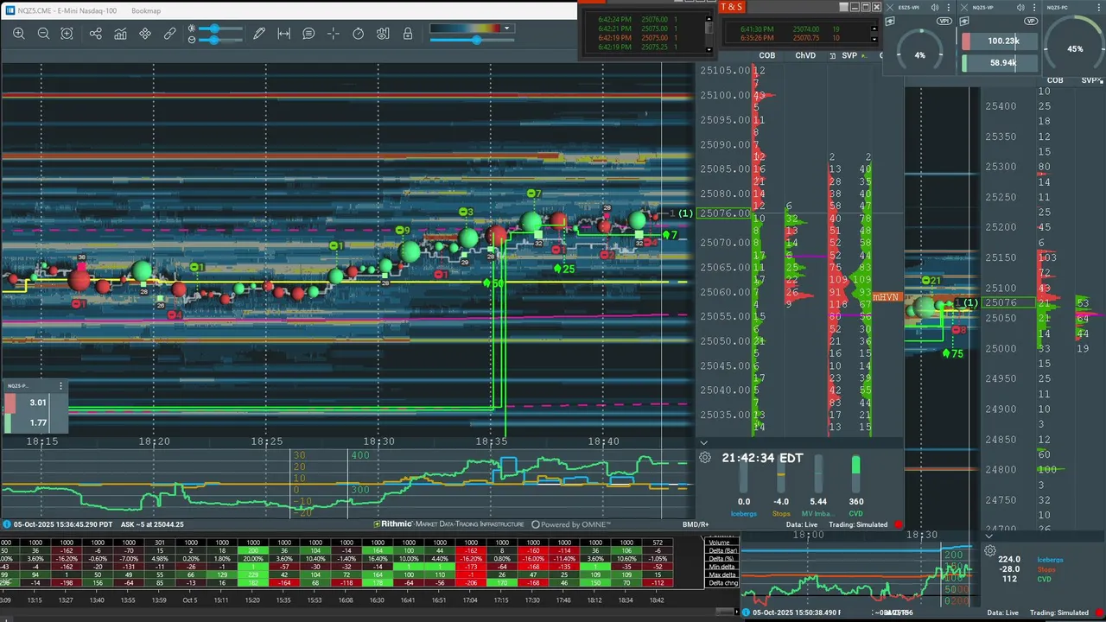1106x622 pixels.
Task: Click the 58.94k green volume bar
Action: [x=999, y=63]
